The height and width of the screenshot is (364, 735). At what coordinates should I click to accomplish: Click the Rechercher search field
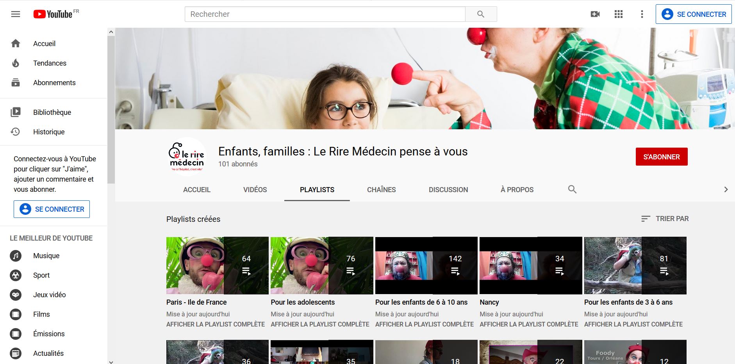coord(325,14)
